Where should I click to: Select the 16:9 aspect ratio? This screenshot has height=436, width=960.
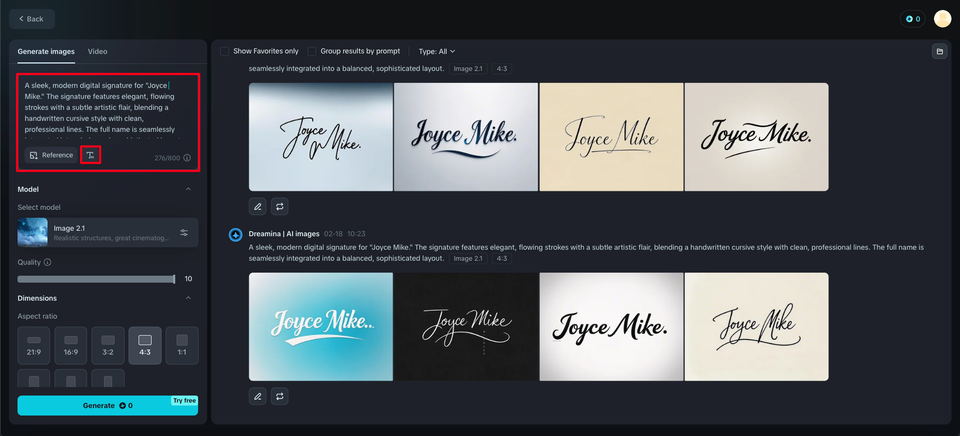71,346
